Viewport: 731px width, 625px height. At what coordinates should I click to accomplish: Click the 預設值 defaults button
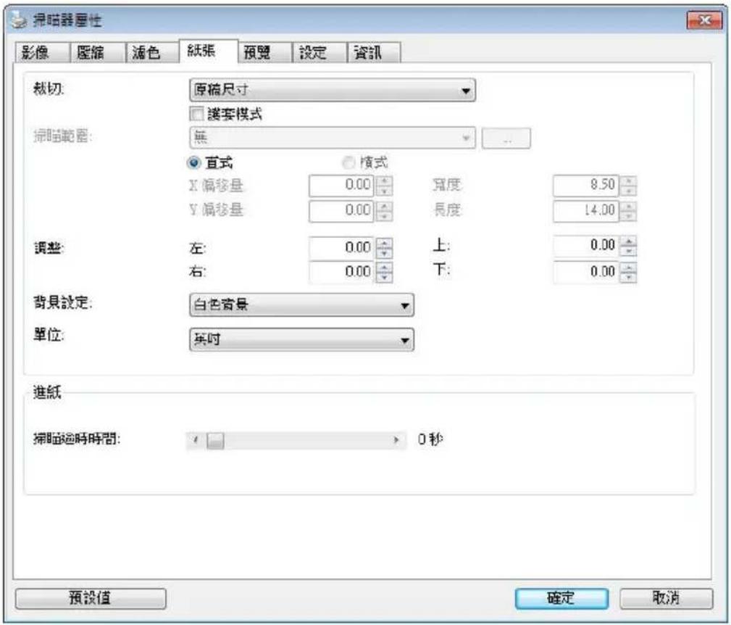[91, 598]
